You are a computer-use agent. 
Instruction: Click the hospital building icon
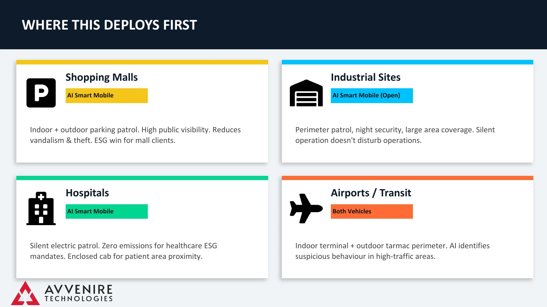tap(41, 208)
